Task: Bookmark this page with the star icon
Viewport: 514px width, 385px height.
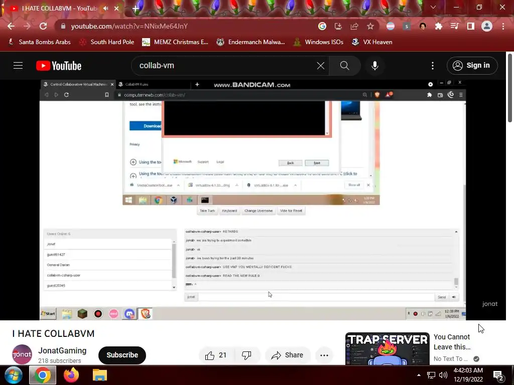Action: tap(370, 26)
